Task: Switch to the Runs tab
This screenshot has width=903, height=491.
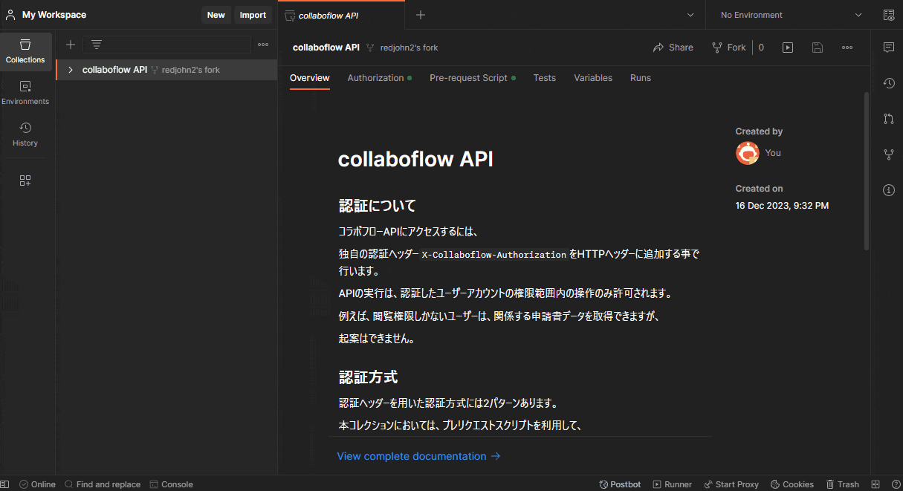Action: 641,78
